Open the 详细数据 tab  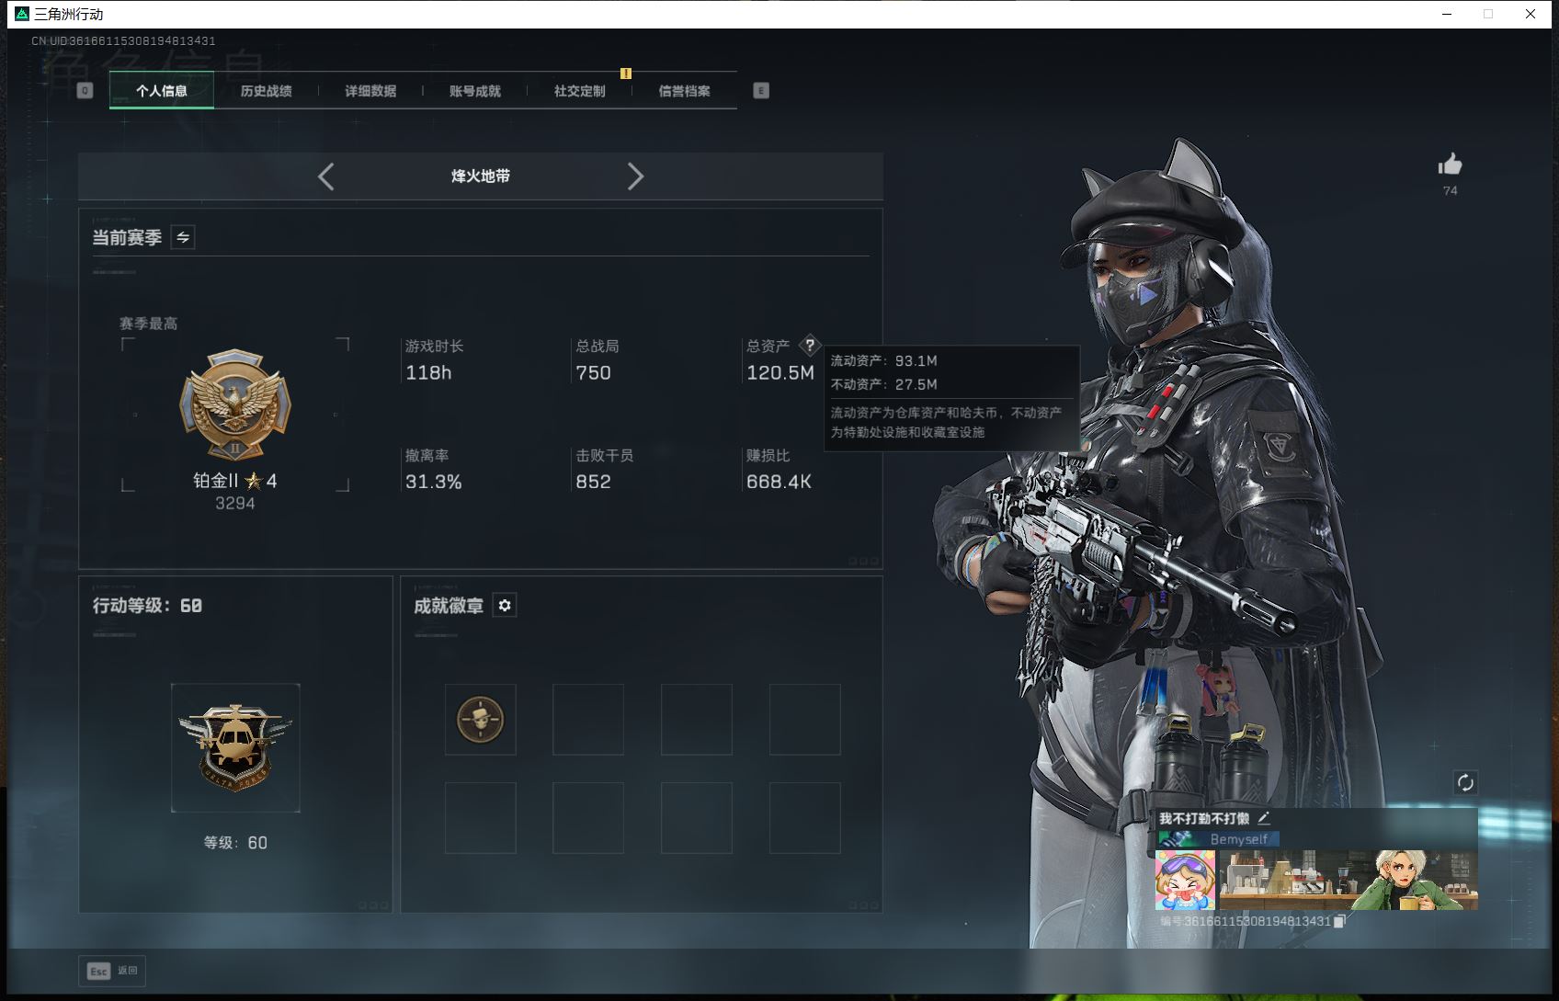point(370,91)
